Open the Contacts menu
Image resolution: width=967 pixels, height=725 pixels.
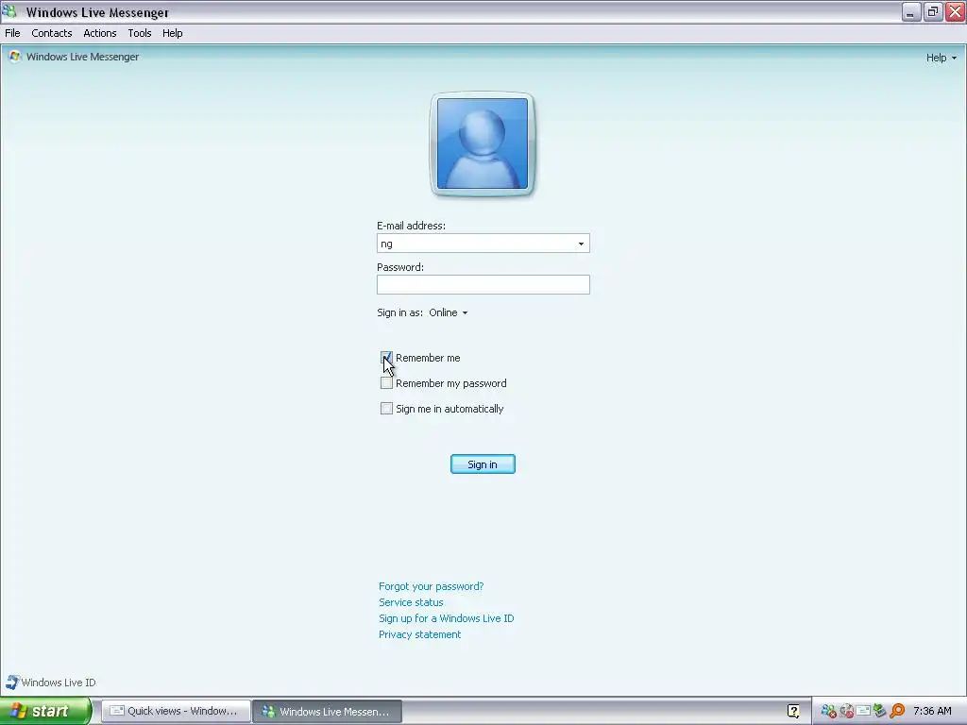pos(52,33)
